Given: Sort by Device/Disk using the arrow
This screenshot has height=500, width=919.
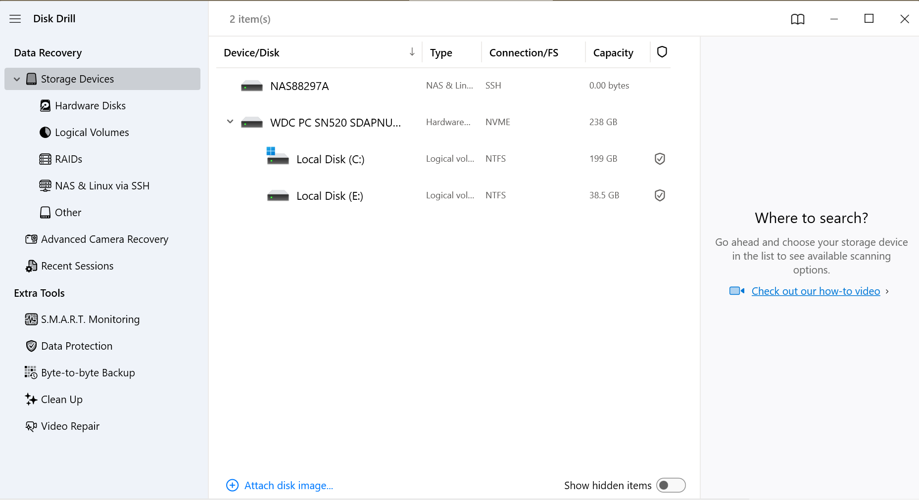Looking at the screenshot, I should click(412, 52).
